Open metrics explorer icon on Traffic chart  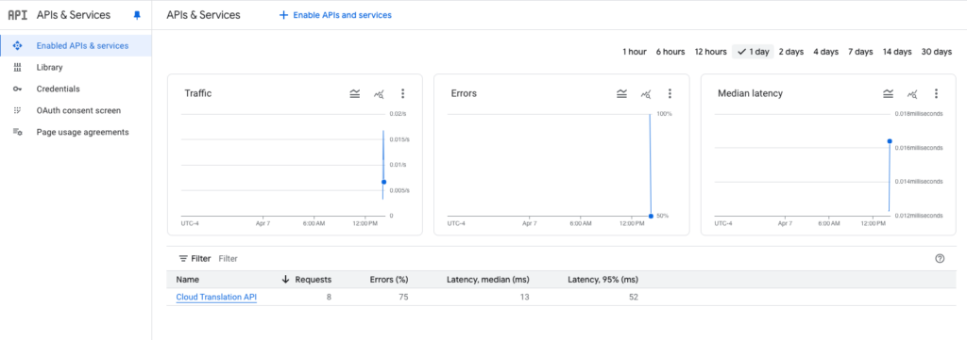(379, 93)
